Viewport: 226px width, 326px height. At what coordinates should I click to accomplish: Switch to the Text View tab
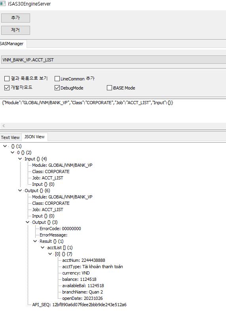pyautogui.click(x=10, y=137)
